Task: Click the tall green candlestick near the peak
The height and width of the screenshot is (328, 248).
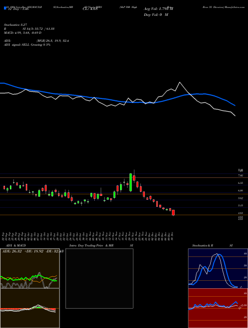Action: click(x=130, y=182)
